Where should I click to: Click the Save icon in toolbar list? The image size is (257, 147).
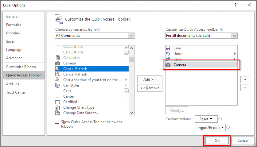[x=168, y=48]
